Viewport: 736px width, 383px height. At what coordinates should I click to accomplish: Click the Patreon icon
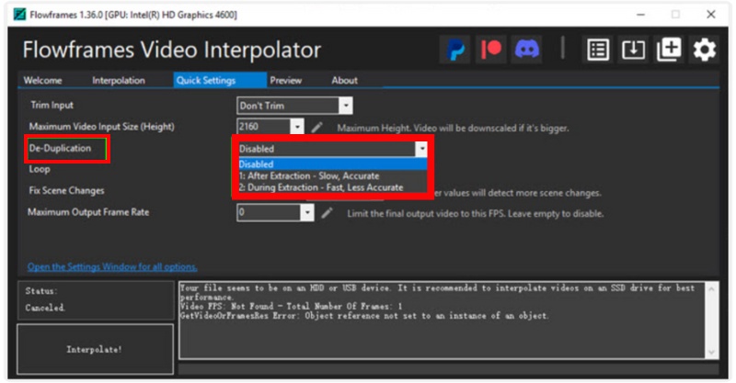491,50
